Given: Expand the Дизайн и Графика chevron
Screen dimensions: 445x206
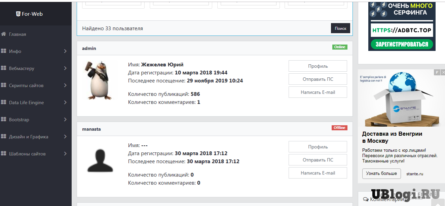Looking at the screenshot, I should tap(65, 137).
